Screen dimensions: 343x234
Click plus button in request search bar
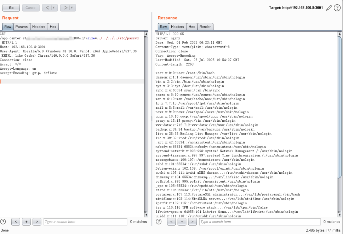click(26, 222)
